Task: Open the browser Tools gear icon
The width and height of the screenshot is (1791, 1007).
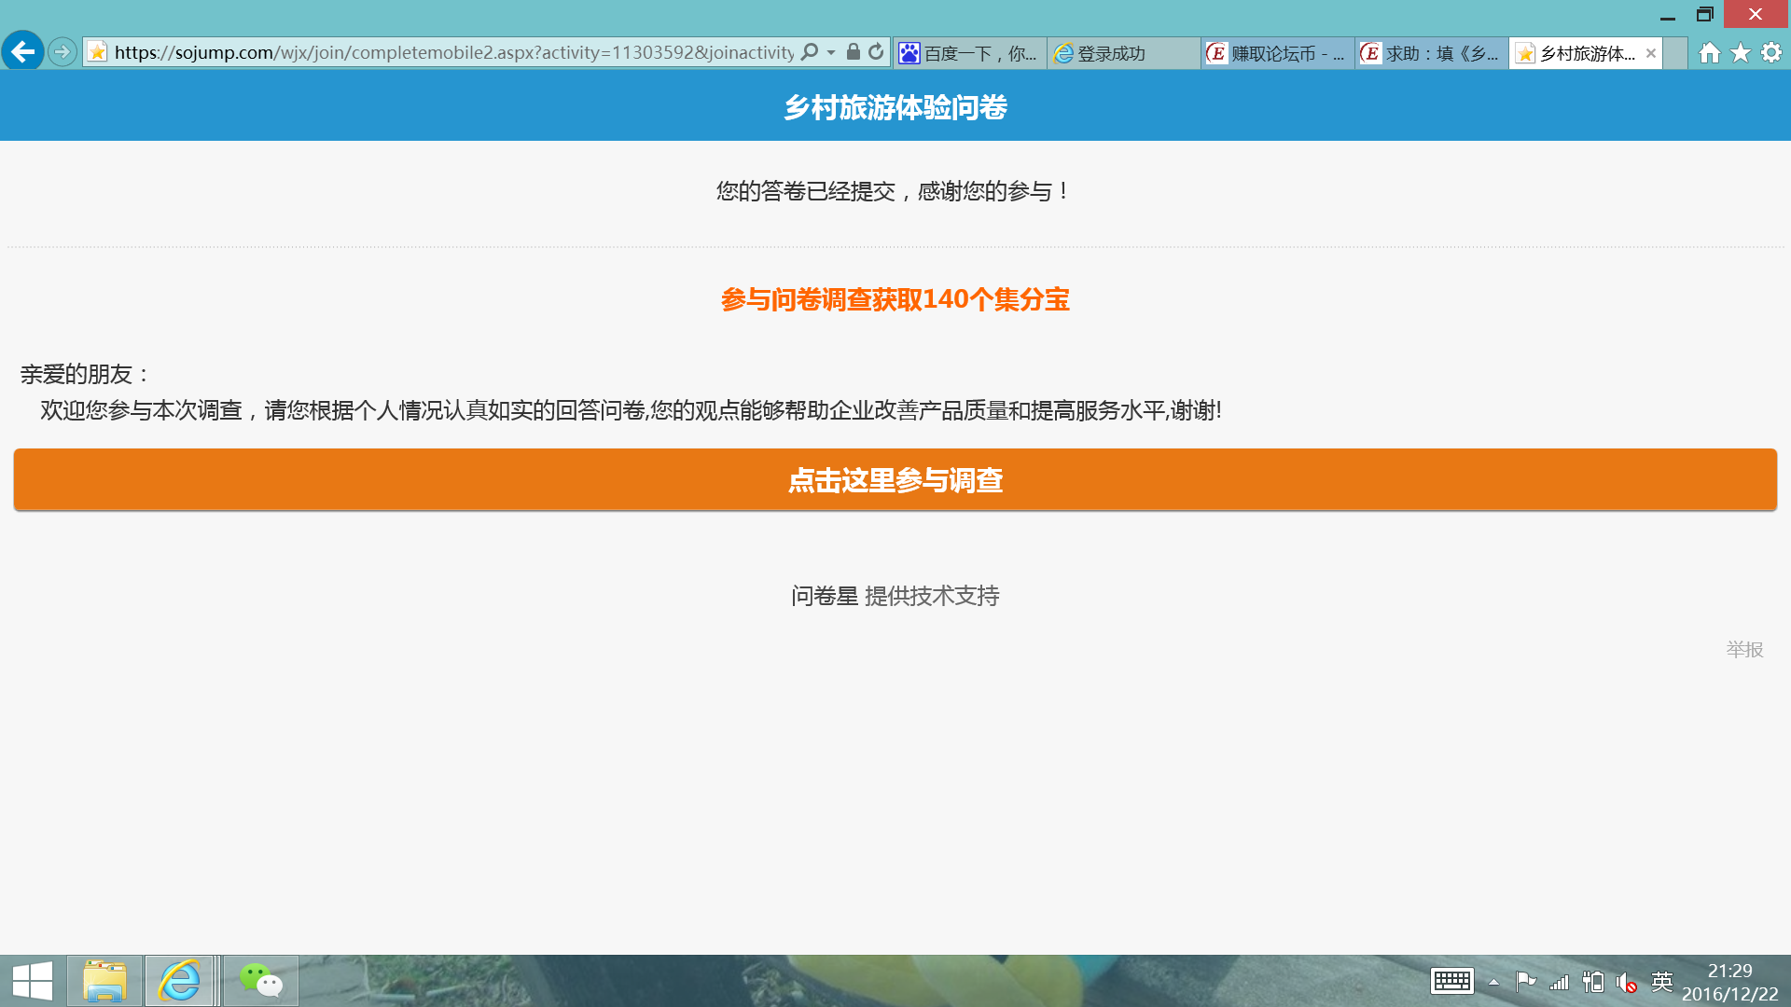Action: [1771, 53]
